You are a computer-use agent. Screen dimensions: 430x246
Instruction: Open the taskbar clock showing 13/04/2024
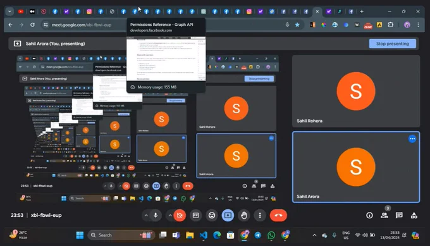tap(390, 235)
